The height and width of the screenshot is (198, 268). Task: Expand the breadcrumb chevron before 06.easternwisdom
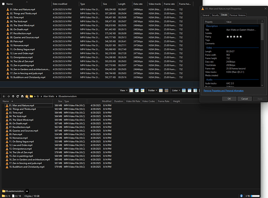56,96
